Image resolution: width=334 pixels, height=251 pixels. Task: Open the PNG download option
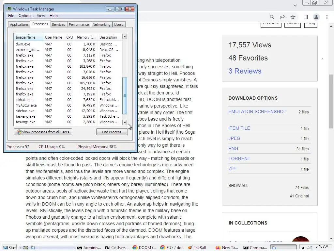[x=233, y=149]
